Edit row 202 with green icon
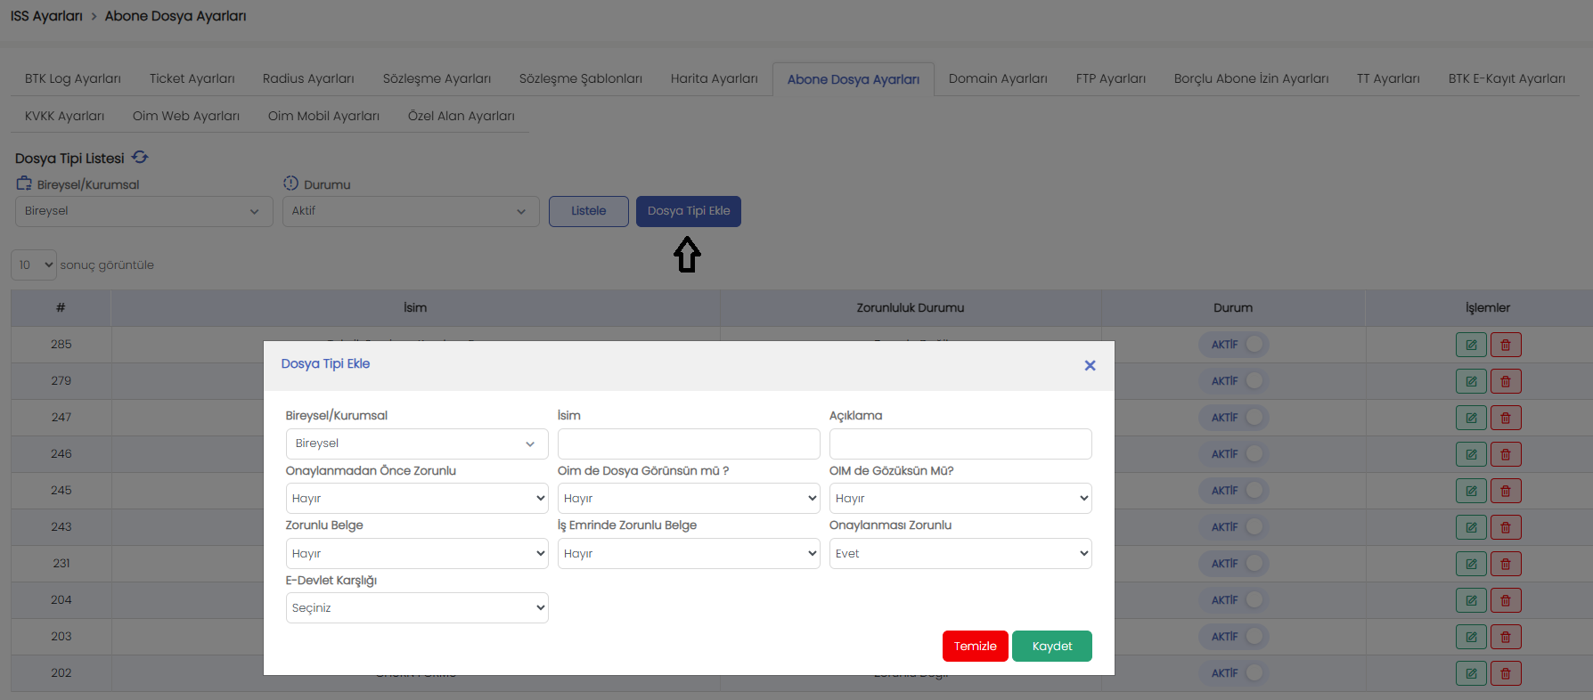Viewport: 1593px width, 700px height. 1471,673
